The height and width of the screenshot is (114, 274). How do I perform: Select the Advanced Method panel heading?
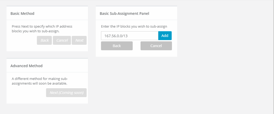tap(26, 66)
